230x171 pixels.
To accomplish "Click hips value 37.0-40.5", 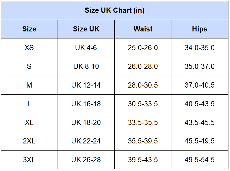I will pos(200,85).
